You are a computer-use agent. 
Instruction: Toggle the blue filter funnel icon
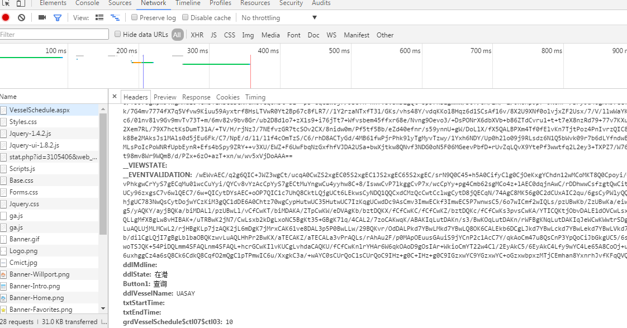point(58,17)
